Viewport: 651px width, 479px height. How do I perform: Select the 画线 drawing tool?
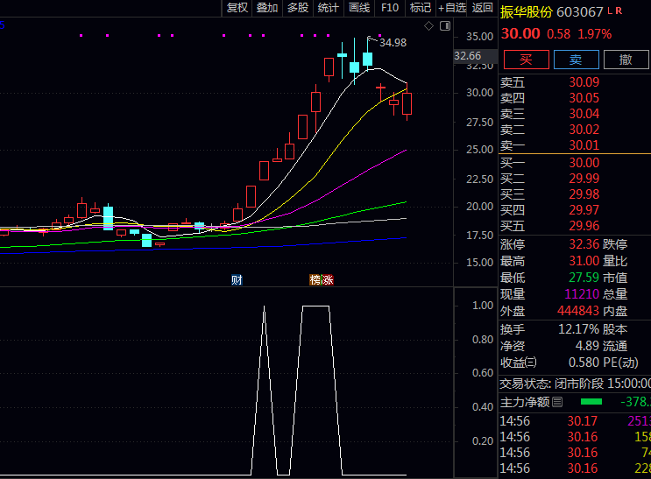click(x=359, y=8)
